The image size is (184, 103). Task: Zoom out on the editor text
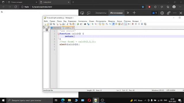pyautogui.click(x=95, y=24)
